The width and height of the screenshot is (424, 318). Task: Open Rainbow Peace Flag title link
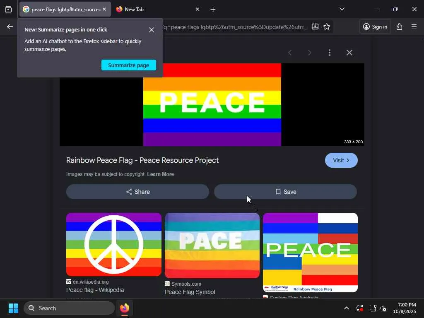click(x=142, y=160)
